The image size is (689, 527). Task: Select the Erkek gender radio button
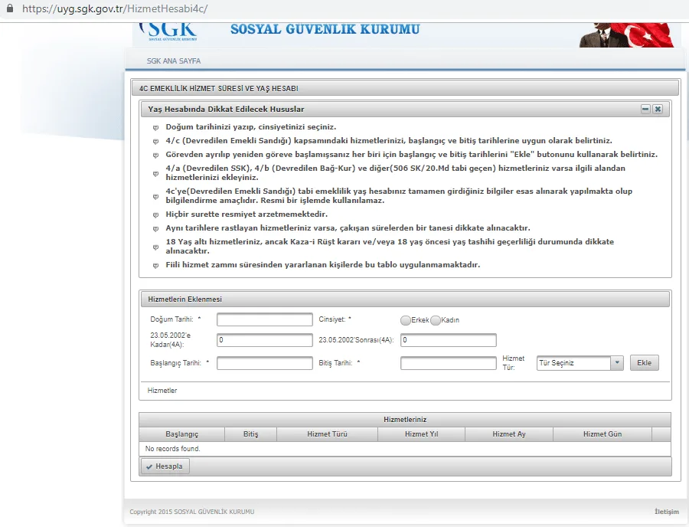tap(406, 320)
